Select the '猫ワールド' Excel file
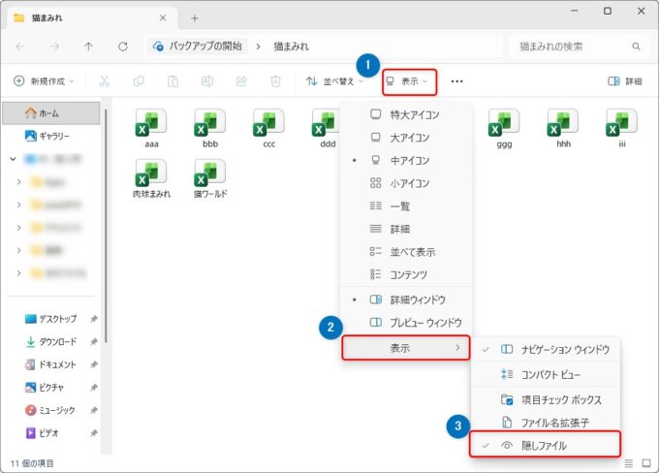The height and width of the screenshot is (473, 659). (x=209, y=178)
